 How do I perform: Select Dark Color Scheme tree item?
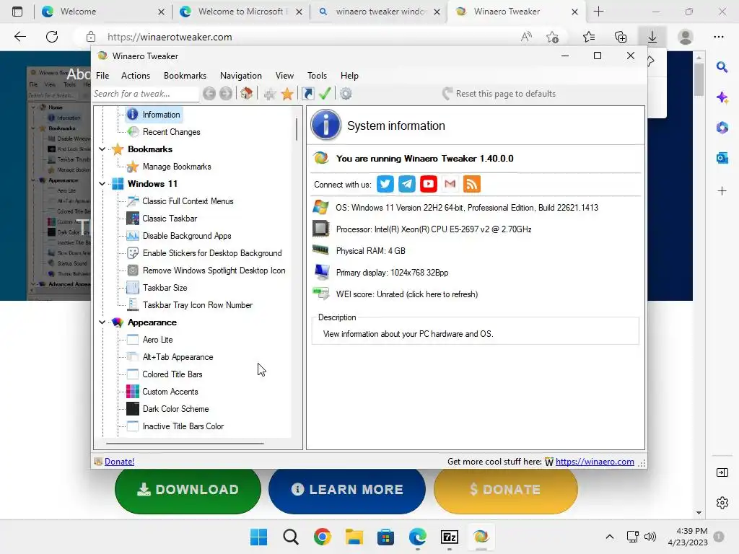click(x=175, y=409)
